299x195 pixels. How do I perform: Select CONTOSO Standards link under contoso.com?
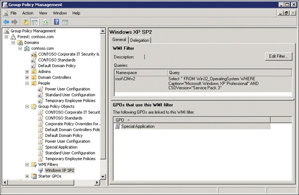[x=57, y=60]
